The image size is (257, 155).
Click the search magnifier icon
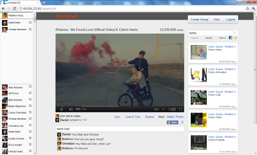tap(234, 33)
